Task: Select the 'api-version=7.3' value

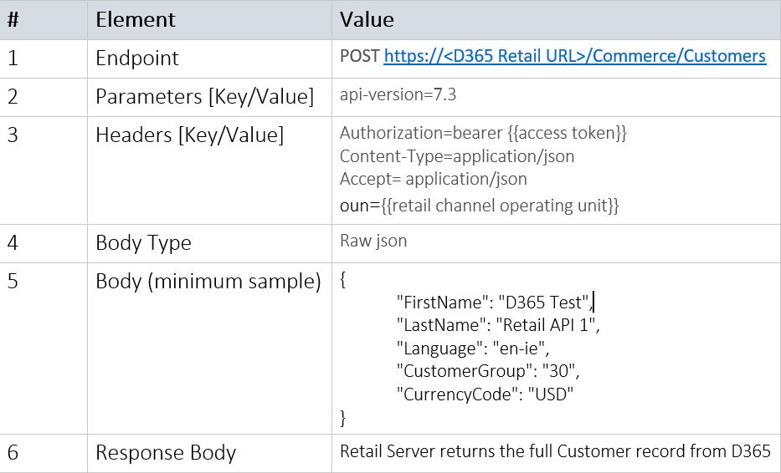Action: click(x=398, y=94)
